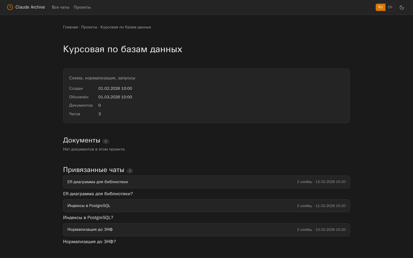Image resolution: width=413 pixels, height=258 pixels.
Task: Click the Создан label in the info card
Action: click(x=76, y=88)
